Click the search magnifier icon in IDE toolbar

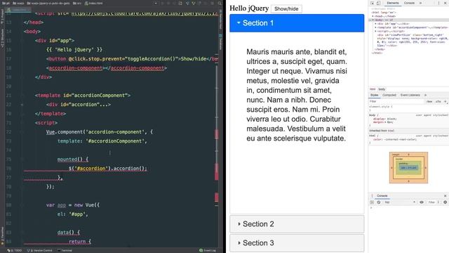point(220,3)
